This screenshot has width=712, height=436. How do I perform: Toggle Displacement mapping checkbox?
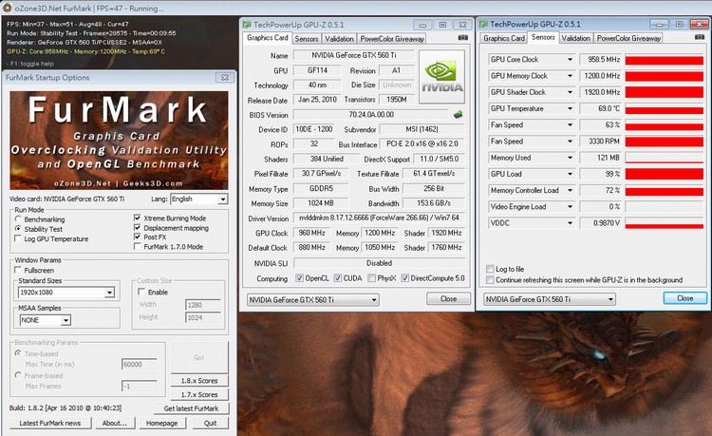coord(137,227)
